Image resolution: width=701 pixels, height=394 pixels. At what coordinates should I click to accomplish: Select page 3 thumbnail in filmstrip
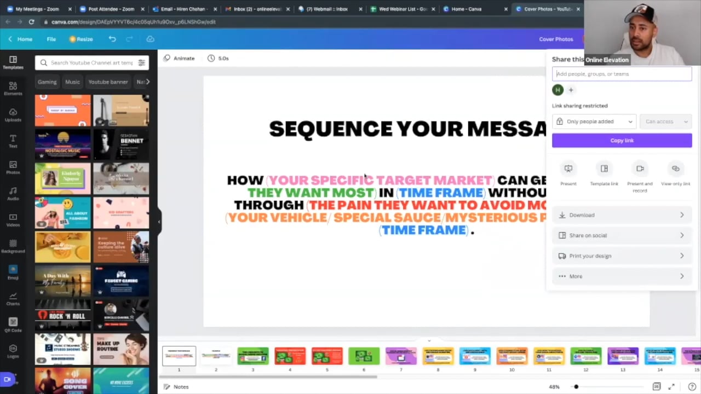pyautogui.click(x=253, y=356)
